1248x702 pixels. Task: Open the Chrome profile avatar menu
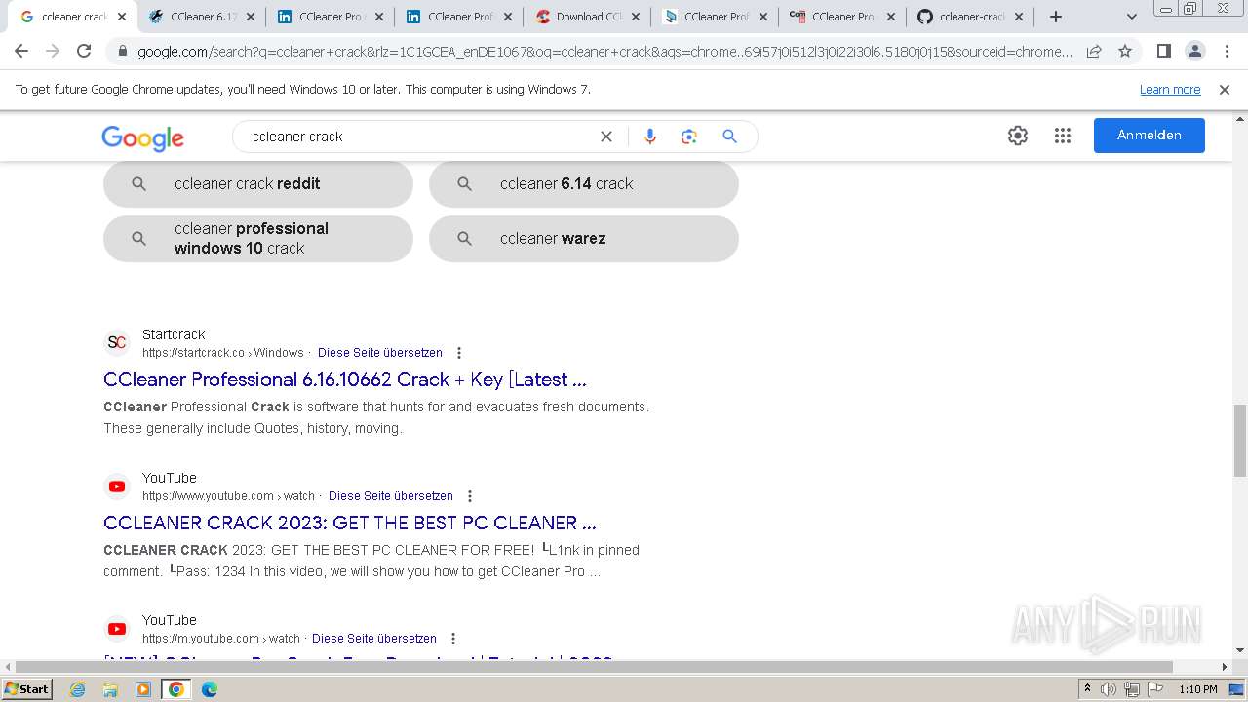point(1194,52)
